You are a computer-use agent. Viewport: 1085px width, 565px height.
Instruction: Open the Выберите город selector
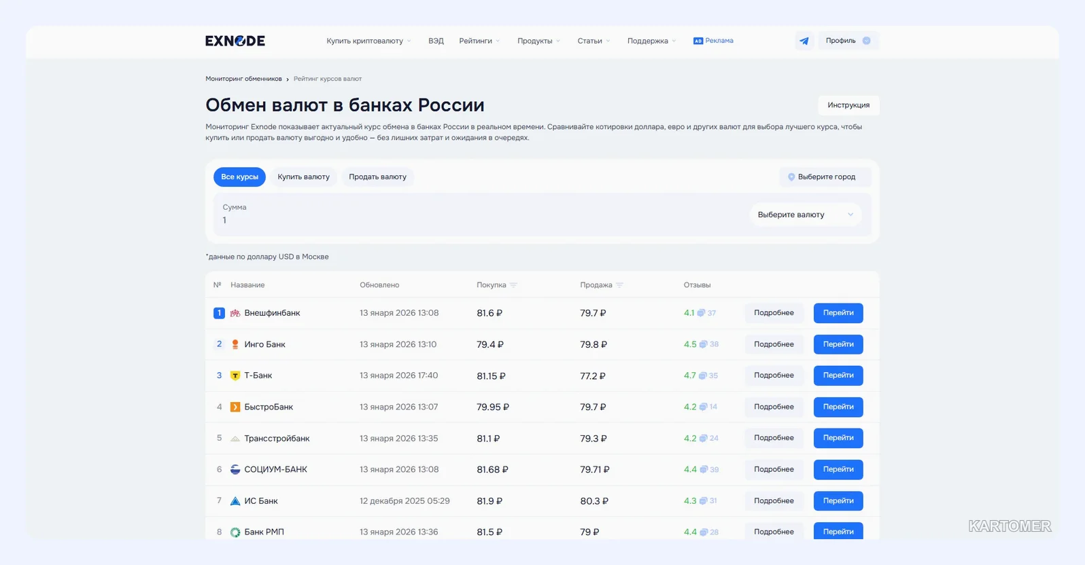click(825, 177)
